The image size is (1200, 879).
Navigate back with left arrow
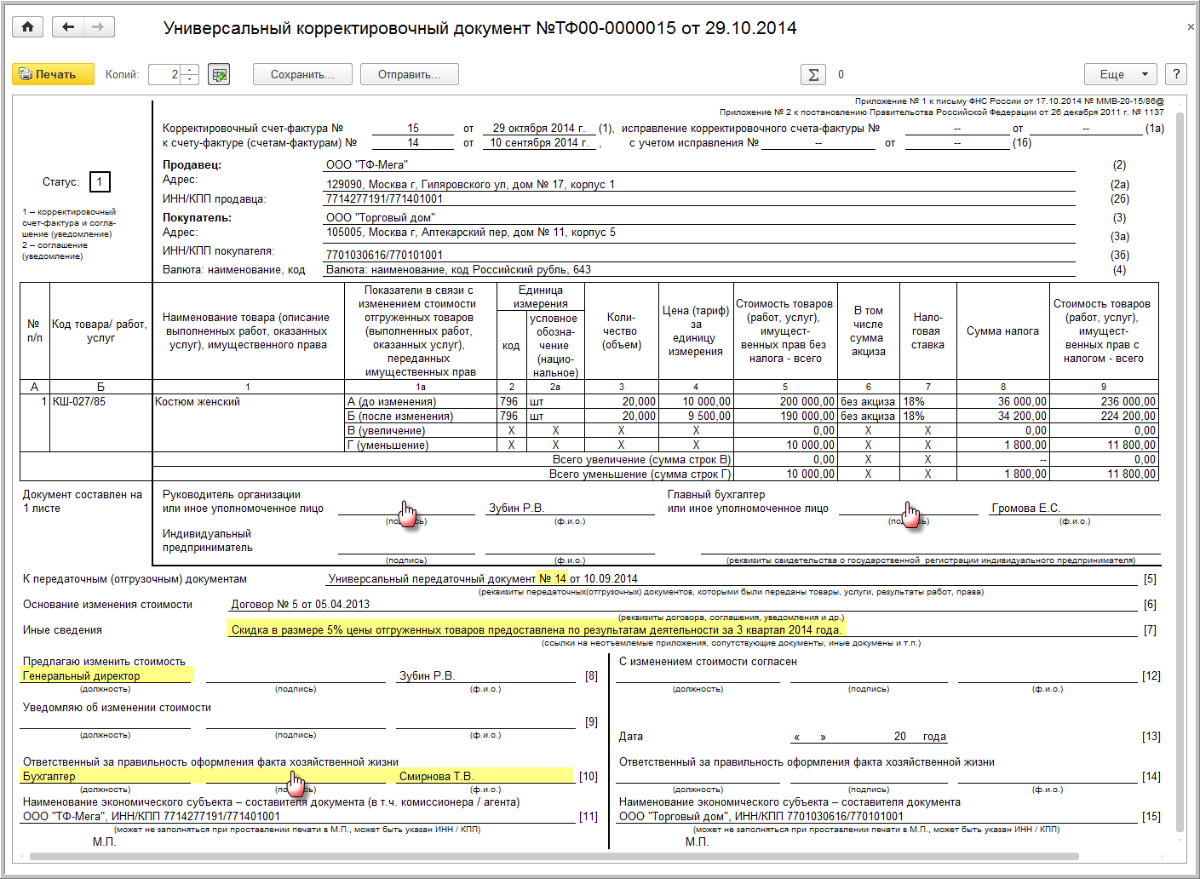(68, 27)
